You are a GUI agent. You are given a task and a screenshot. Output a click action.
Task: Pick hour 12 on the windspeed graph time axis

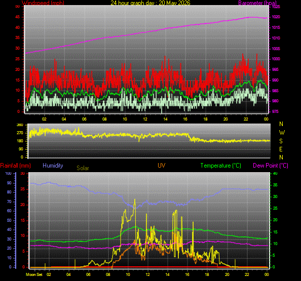click(145, 119)
